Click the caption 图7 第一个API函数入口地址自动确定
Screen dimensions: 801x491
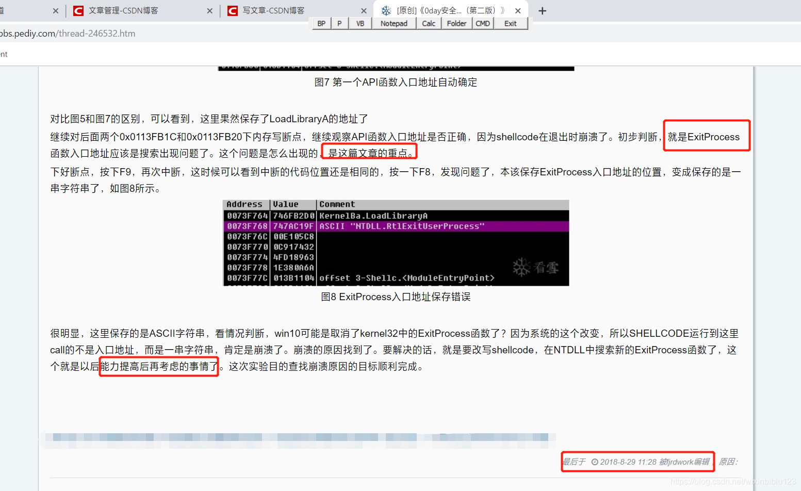396,83
